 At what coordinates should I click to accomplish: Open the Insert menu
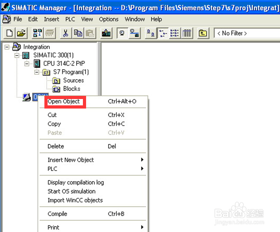pyautogui.click(x=52, y=19)
